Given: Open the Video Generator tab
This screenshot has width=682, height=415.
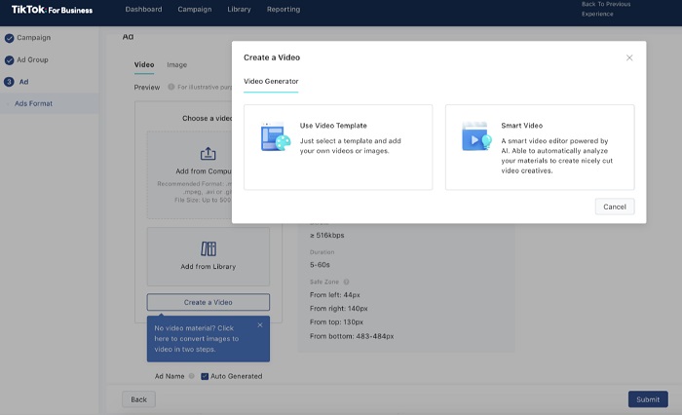Looking at the screenshot, I should point(271,82).
